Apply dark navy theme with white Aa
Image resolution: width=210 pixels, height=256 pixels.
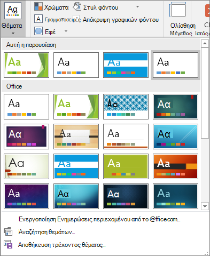pos(126,196)
